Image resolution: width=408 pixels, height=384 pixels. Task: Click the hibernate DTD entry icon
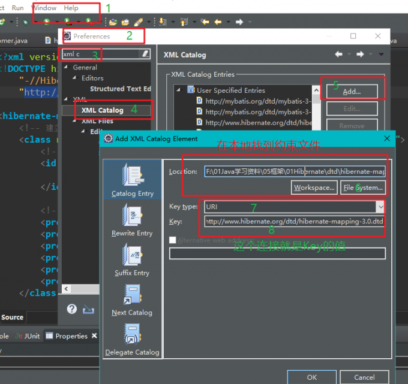[199, 122]
